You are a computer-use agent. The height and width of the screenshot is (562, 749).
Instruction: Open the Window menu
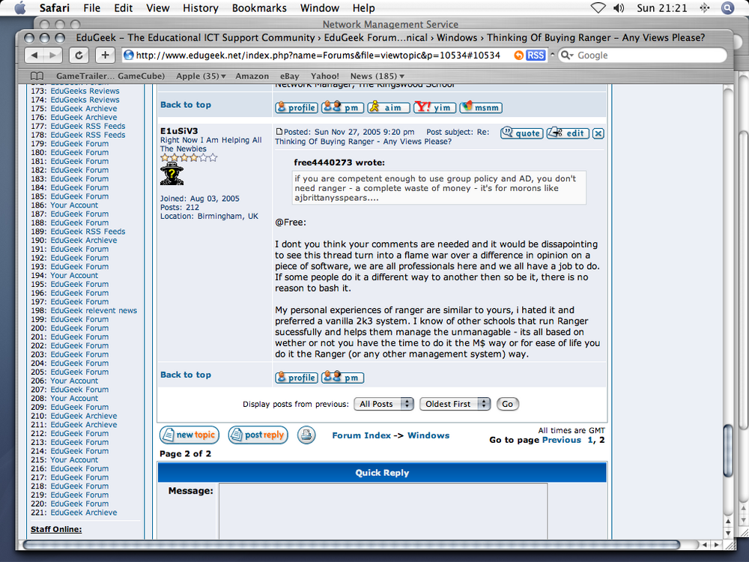tap(320, 8)
